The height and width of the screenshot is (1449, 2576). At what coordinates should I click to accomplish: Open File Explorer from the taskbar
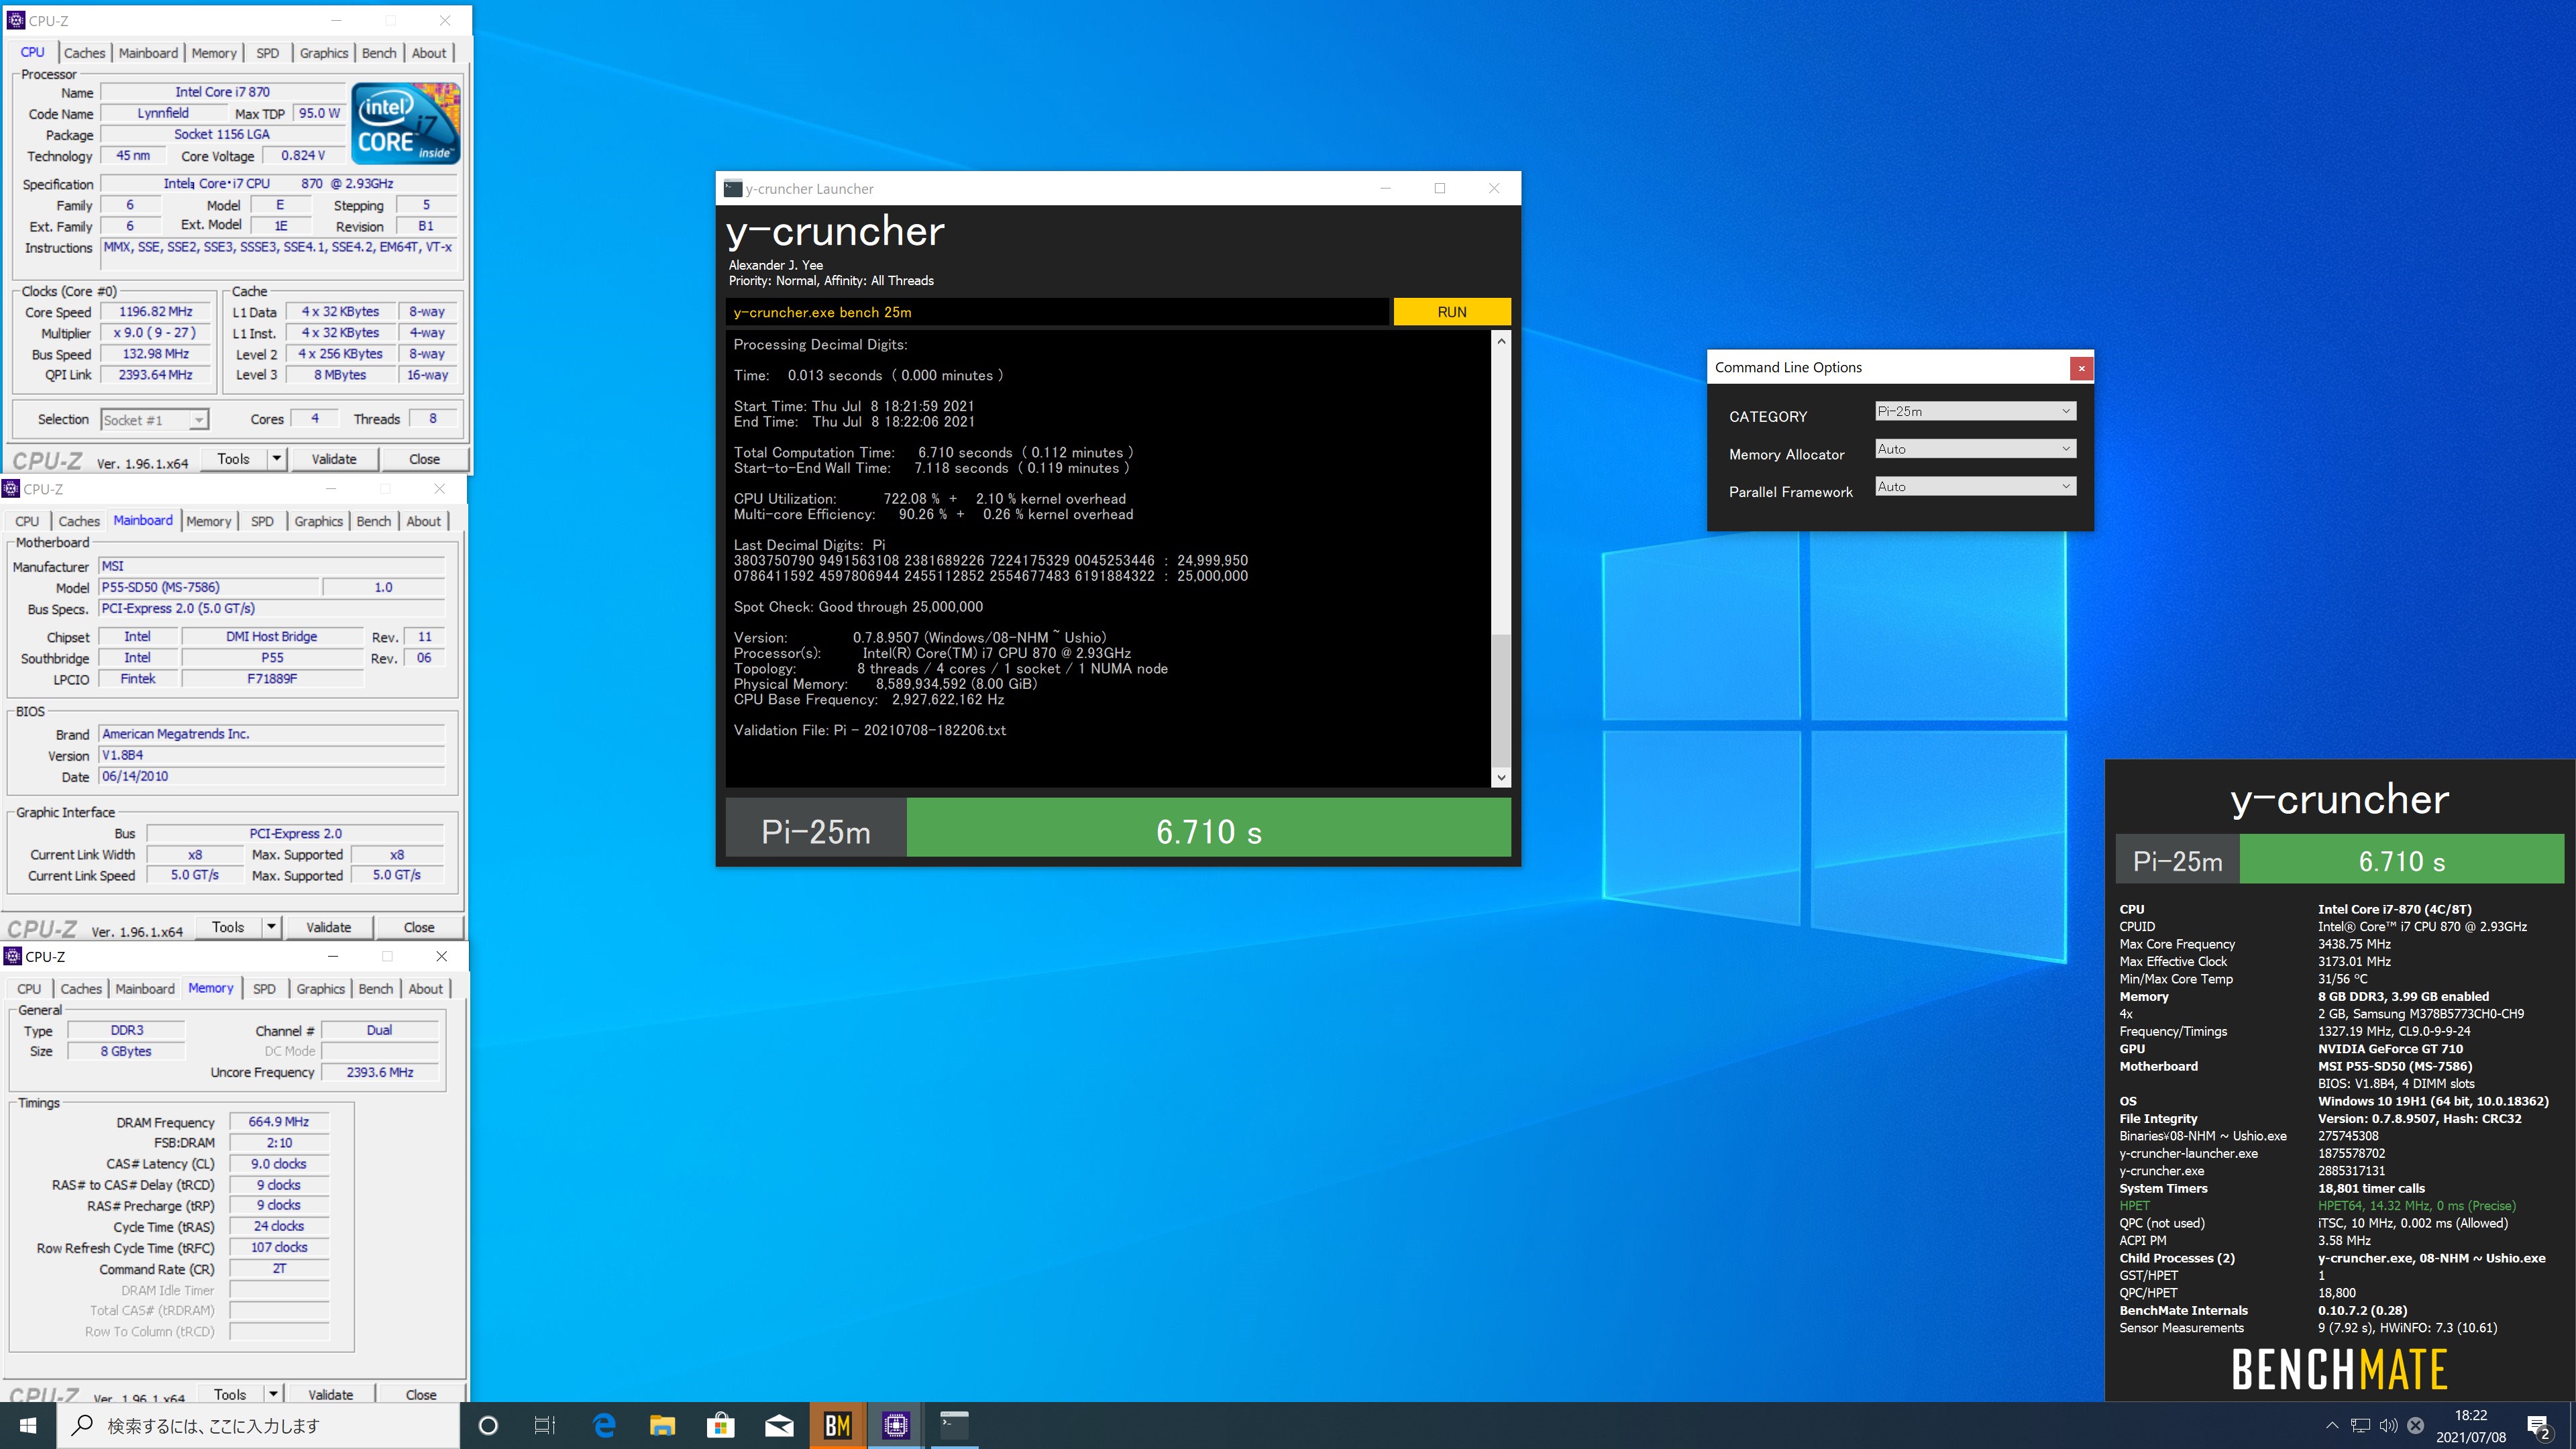point(662,1425)
